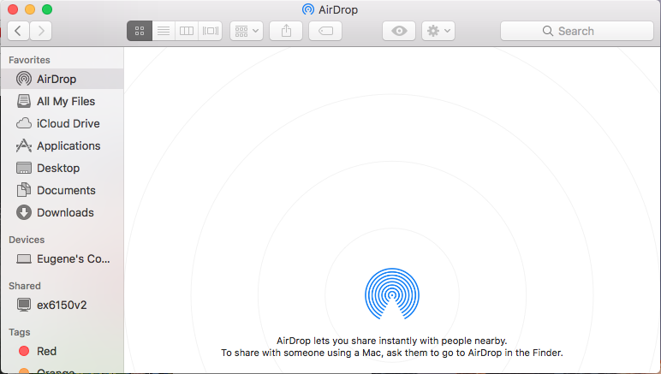Open Downloads folder in sidebar
The image size is (661, 374).
(62, 212)
